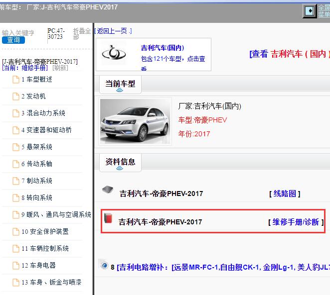Click the page icon beside 9 暖风、通风与空调系统
330x295 pixels.
pyautogui.click(x=16, y=215)
